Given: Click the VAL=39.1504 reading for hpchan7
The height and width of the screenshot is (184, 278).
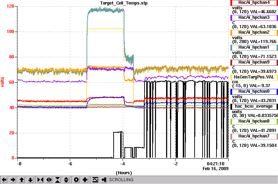Looking at the screenshot, I should (x=263, y=145).
